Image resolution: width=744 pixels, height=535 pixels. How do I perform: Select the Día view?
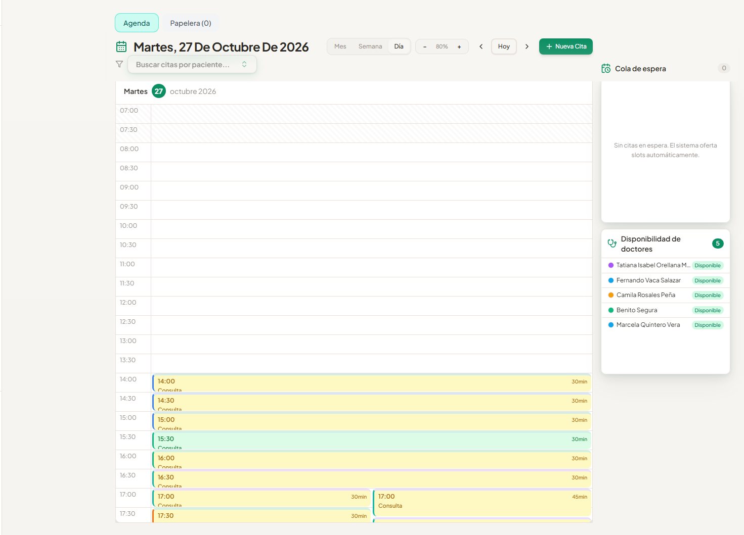[399, 46]
